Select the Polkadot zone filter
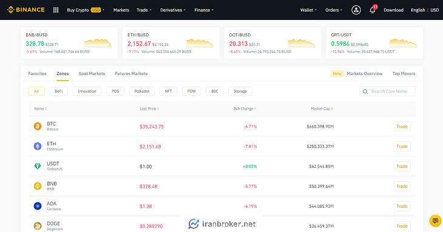Viewport: 443px width, 232px height. coord(142,91)
